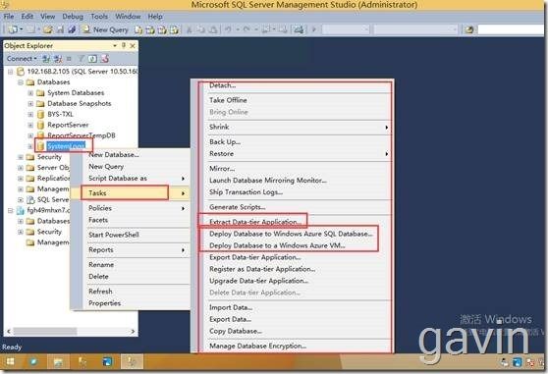Choose Properties in the context menu

click(x=104, y=303)
